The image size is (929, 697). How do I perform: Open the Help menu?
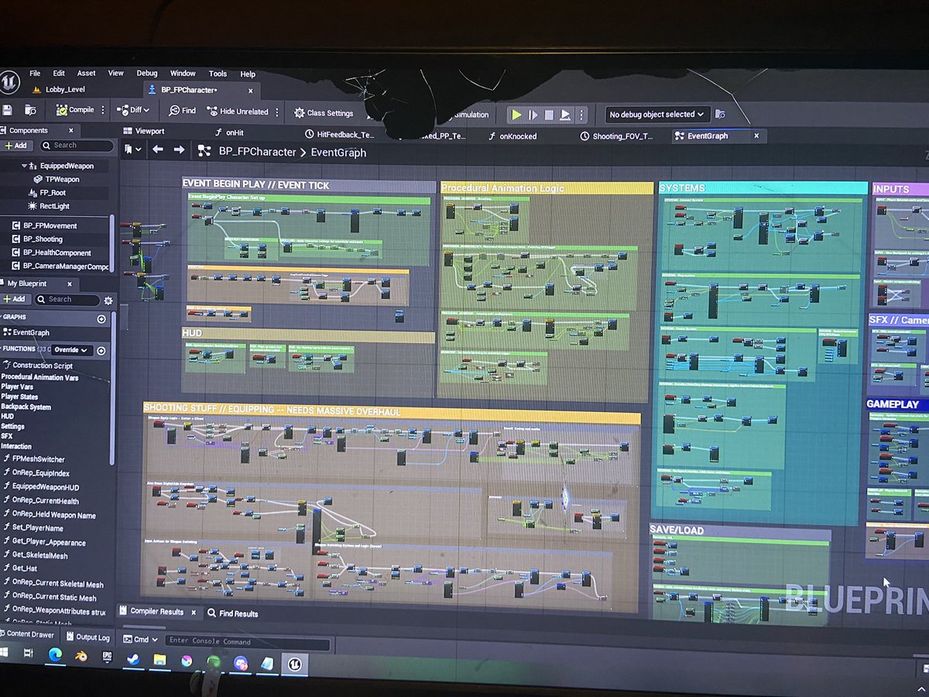coord(248,74)
